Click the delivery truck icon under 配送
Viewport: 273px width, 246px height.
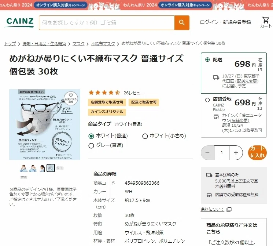click(216, 77)
